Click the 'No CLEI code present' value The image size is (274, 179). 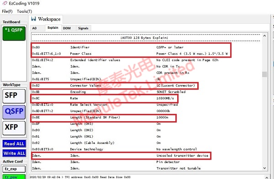pos(187,60)
